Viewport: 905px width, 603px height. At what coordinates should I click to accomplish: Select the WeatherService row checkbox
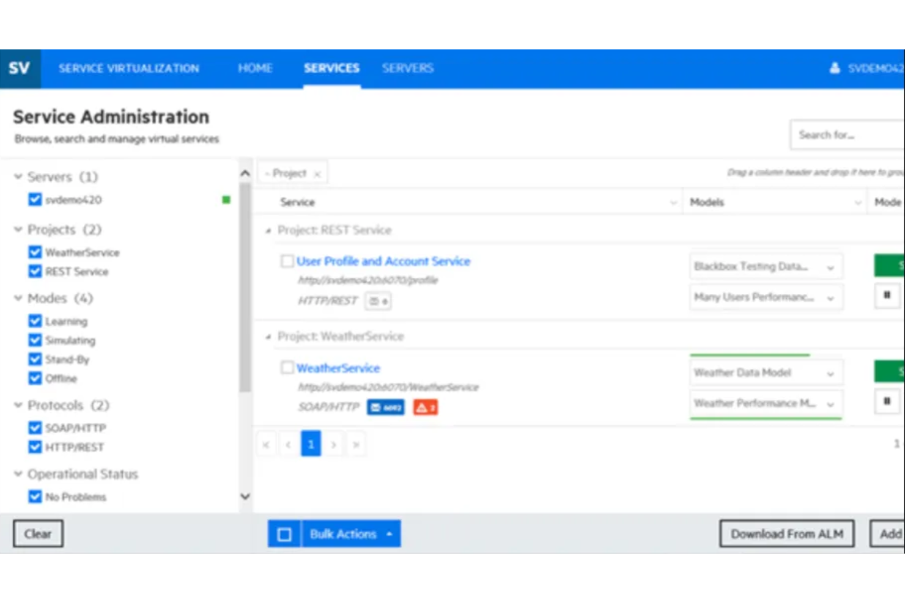point(287,367)
